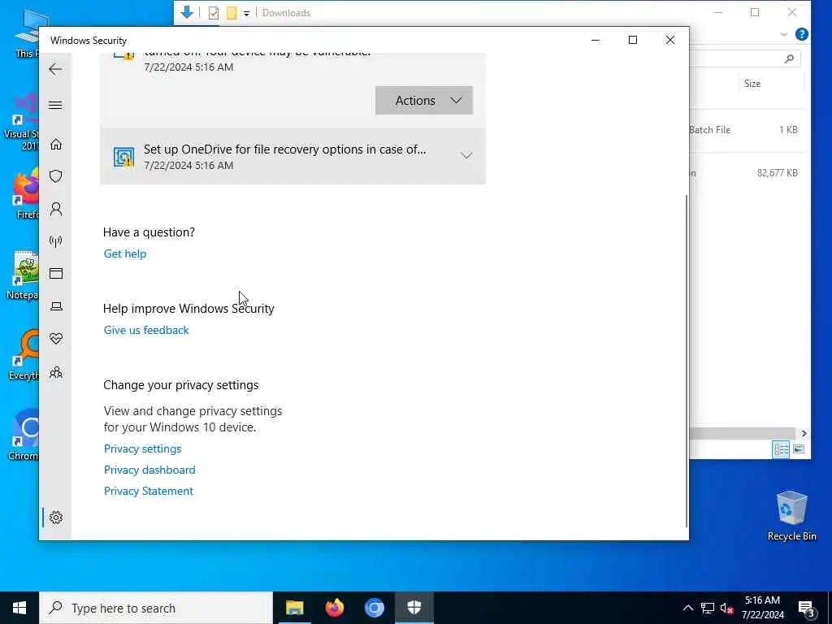Go back using the Windows Security back arrow
Image resolution: width=832 pixels, height=624 pixels.
tap(55, 69)
